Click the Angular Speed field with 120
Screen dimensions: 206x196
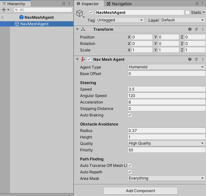167,95
